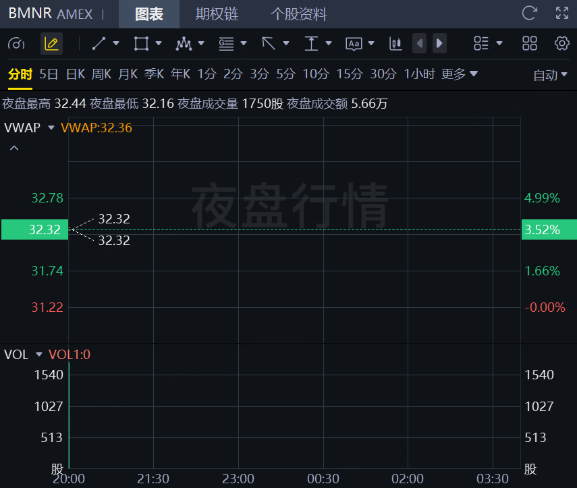Expand the wave tool dropdown arrow
Viewport: 577px width, 488px height.
201,43
